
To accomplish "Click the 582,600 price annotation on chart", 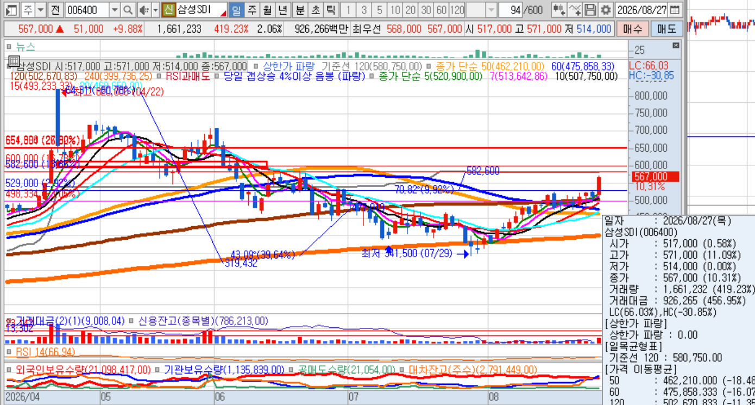I will tap(482, 171).
